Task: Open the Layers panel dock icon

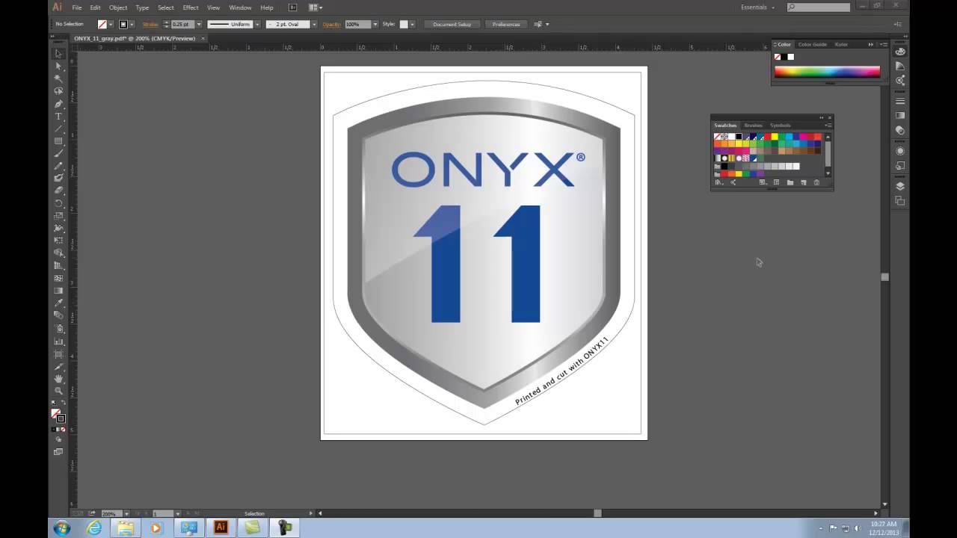Action: 900,186
